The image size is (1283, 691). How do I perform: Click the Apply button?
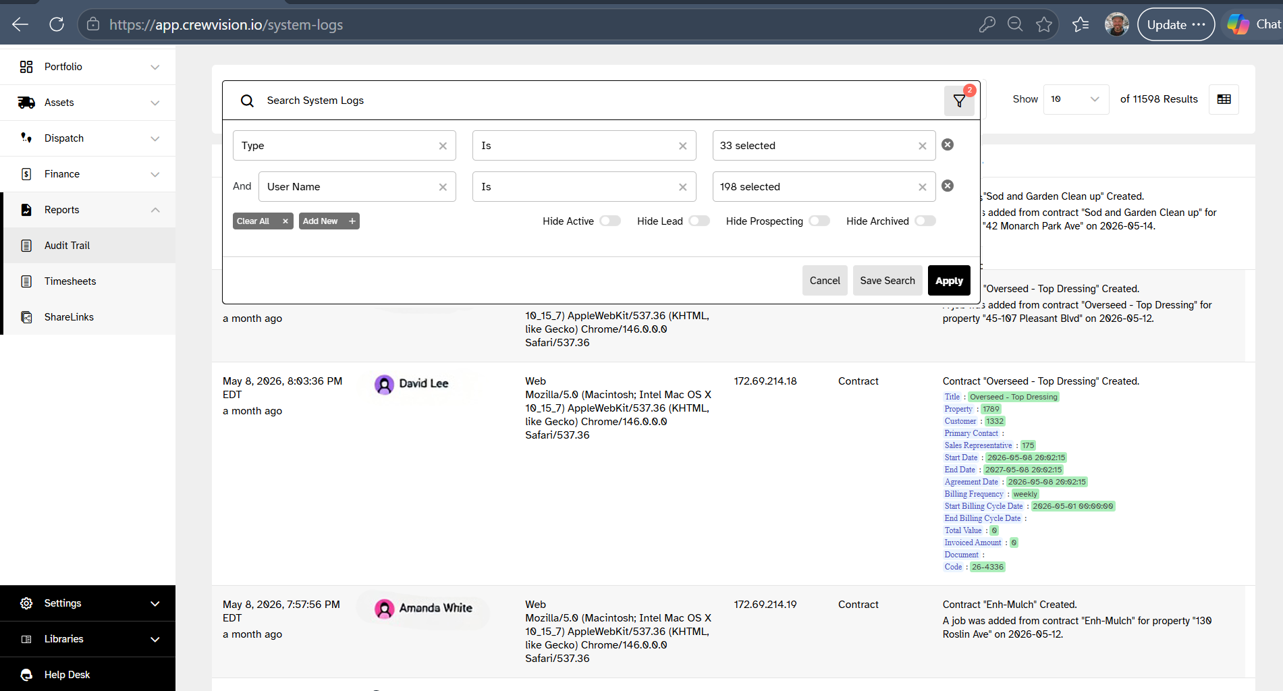pos(949,281)
